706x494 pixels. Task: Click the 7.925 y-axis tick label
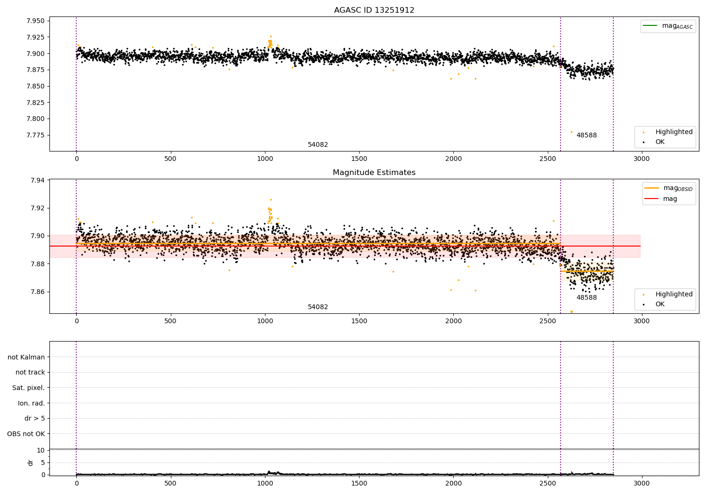[x=36, y=37]
